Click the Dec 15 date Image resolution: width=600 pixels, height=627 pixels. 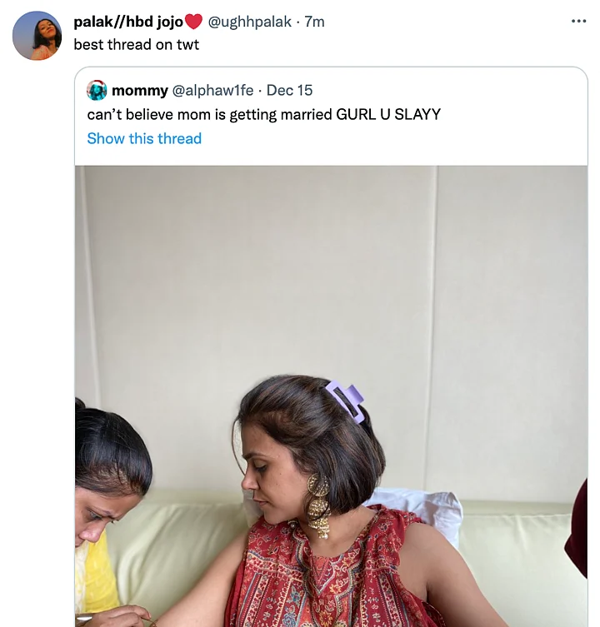(x=289, y=90)
